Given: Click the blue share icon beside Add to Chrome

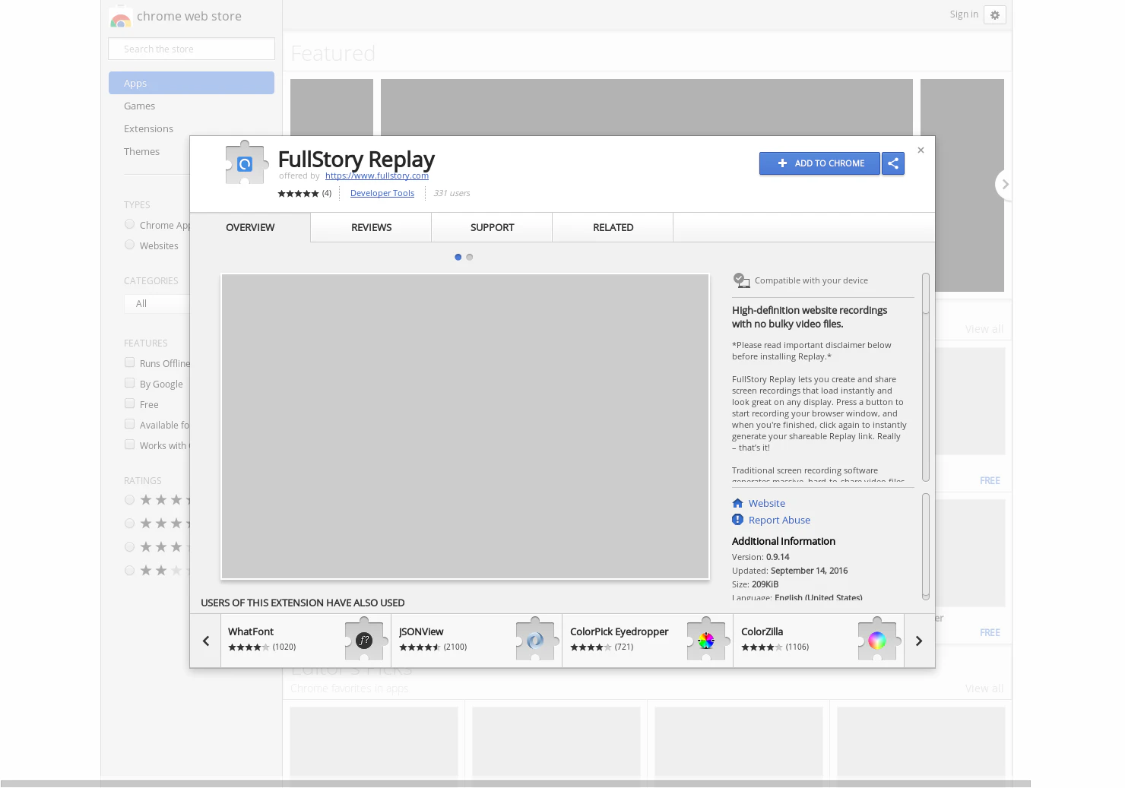Looking at the screenshot, I should pyautogui.click(x=893, y=163).
